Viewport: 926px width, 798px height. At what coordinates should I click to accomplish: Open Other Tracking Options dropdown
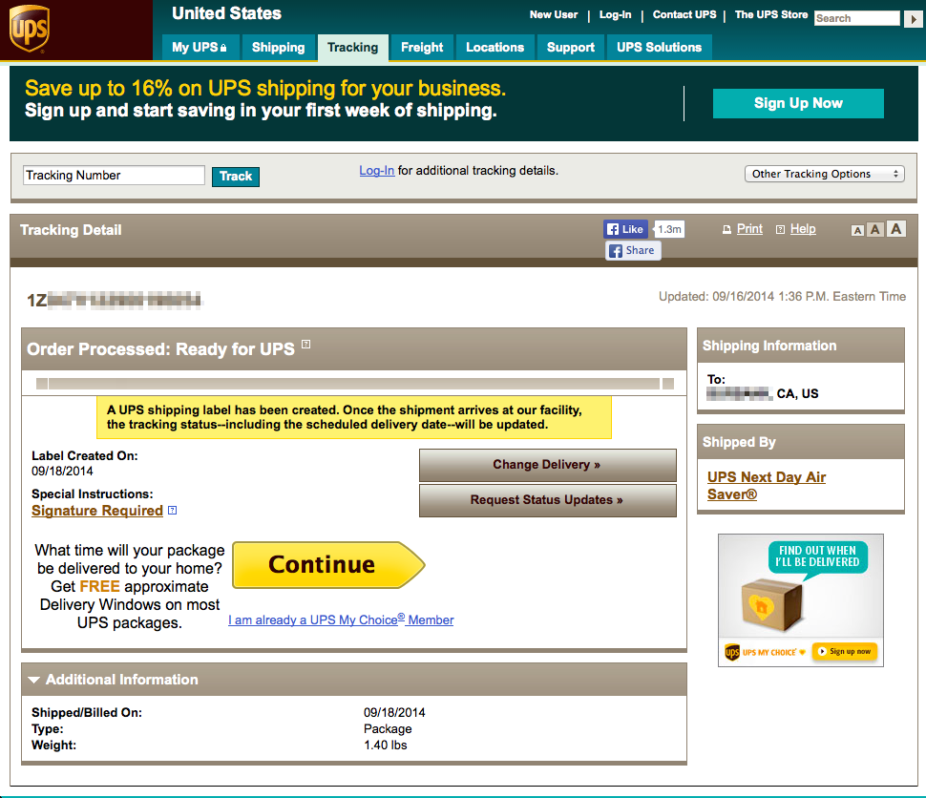tap(825, 174)
